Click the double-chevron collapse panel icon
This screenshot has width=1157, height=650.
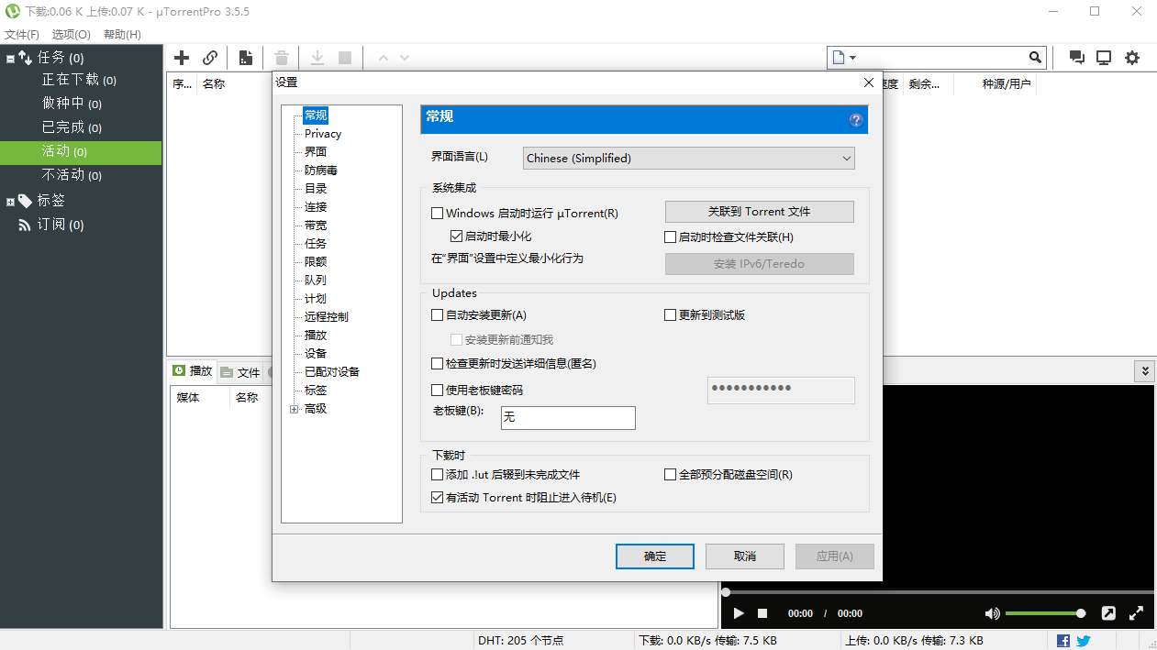[1143, 370]
